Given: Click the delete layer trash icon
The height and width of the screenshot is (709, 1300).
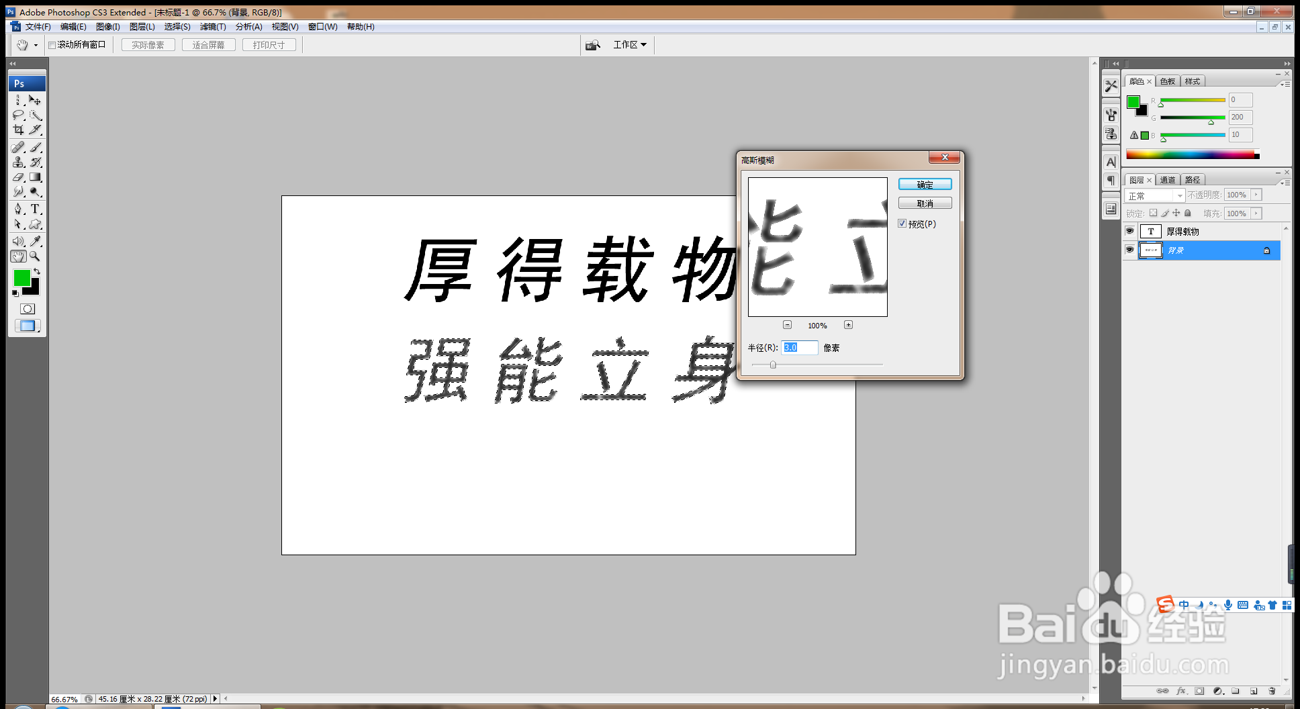Looking at the screenshot, I should pos(1272,691).
